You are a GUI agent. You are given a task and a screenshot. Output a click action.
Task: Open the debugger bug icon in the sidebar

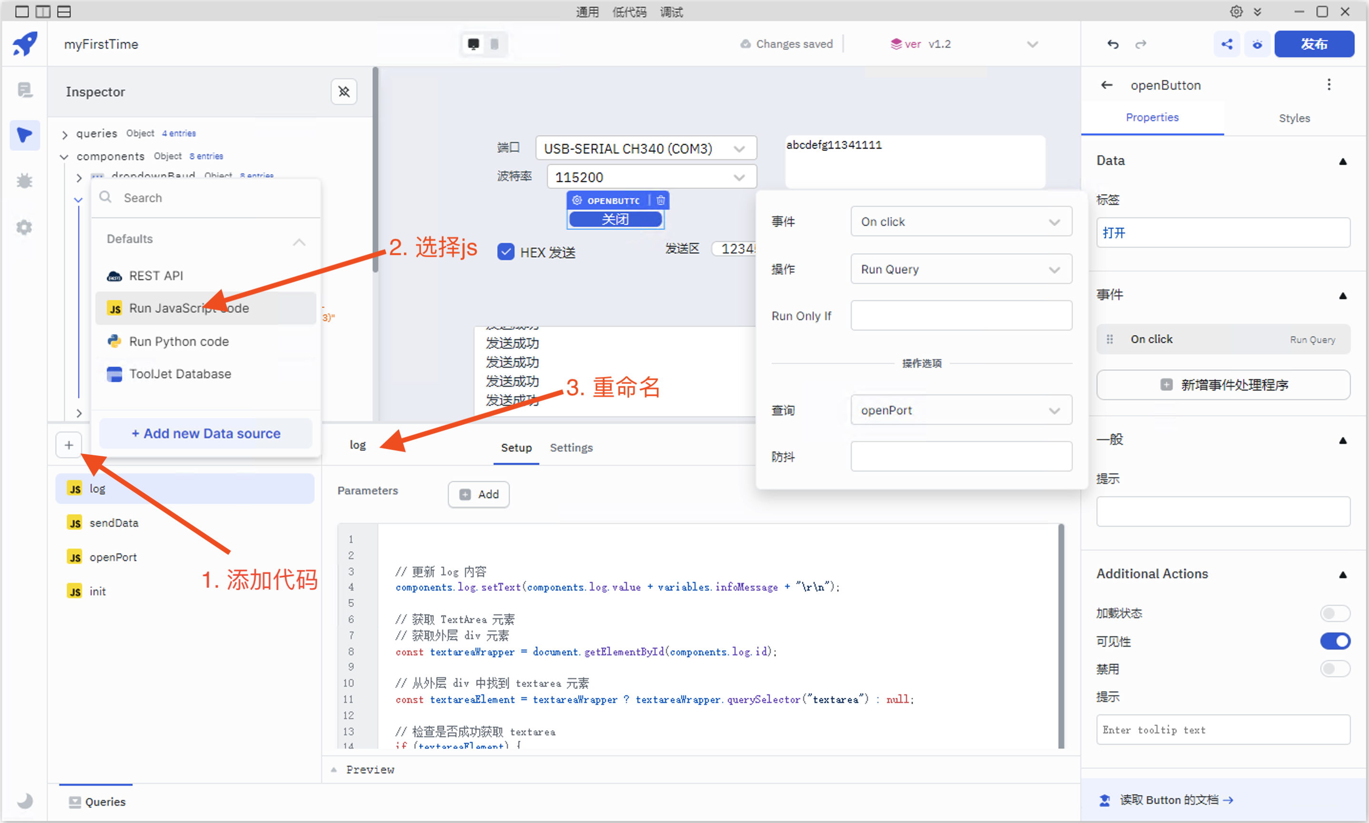click(24, 181)
